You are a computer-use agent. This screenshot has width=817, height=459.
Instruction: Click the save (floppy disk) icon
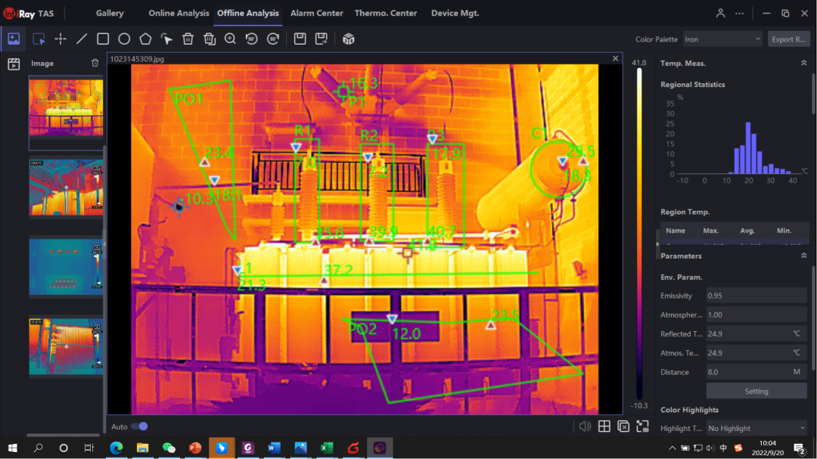300,39
